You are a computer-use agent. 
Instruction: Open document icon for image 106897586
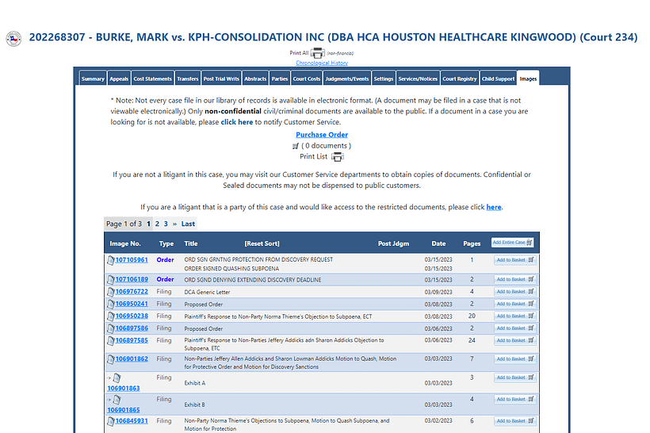point(111,328)
